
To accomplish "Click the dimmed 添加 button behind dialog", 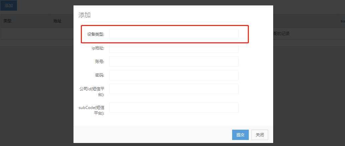I will [x=9, y=6].
